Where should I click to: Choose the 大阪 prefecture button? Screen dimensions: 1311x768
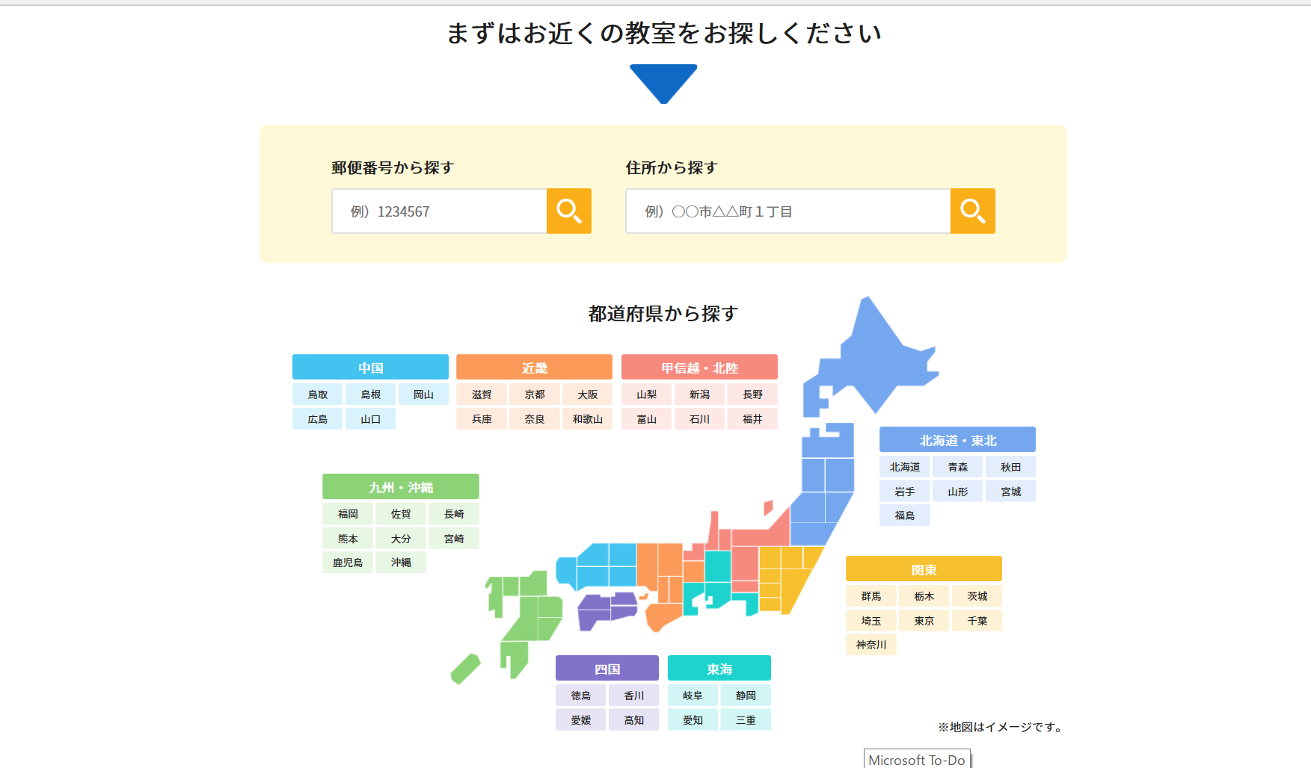(588, 394)
